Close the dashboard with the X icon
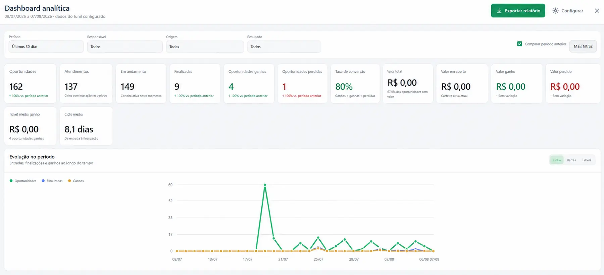604x275 pixels. (597, 11)
